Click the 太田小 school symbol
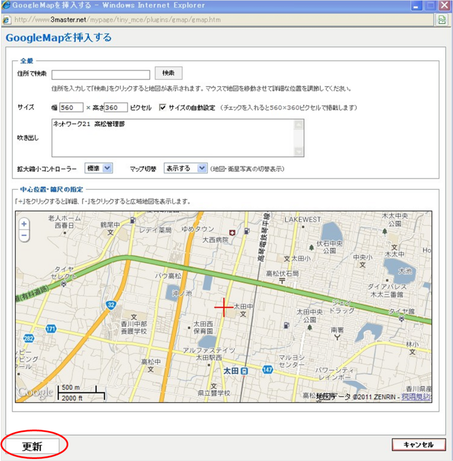The height and width of the screenshot is (461, 453). (287, 259)
